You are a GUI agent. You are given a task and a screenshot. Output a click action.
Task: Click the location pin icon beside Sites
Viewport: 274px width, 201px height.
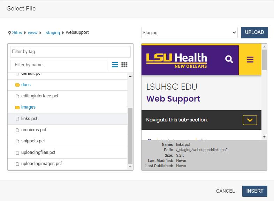(9, 33)
